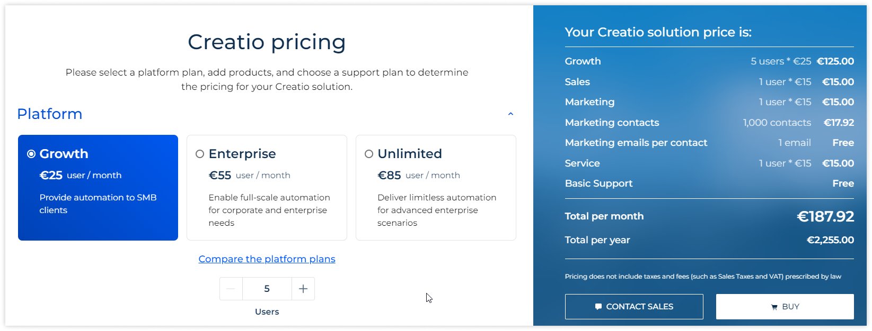Click the Platform section heading

pos(50,114)
